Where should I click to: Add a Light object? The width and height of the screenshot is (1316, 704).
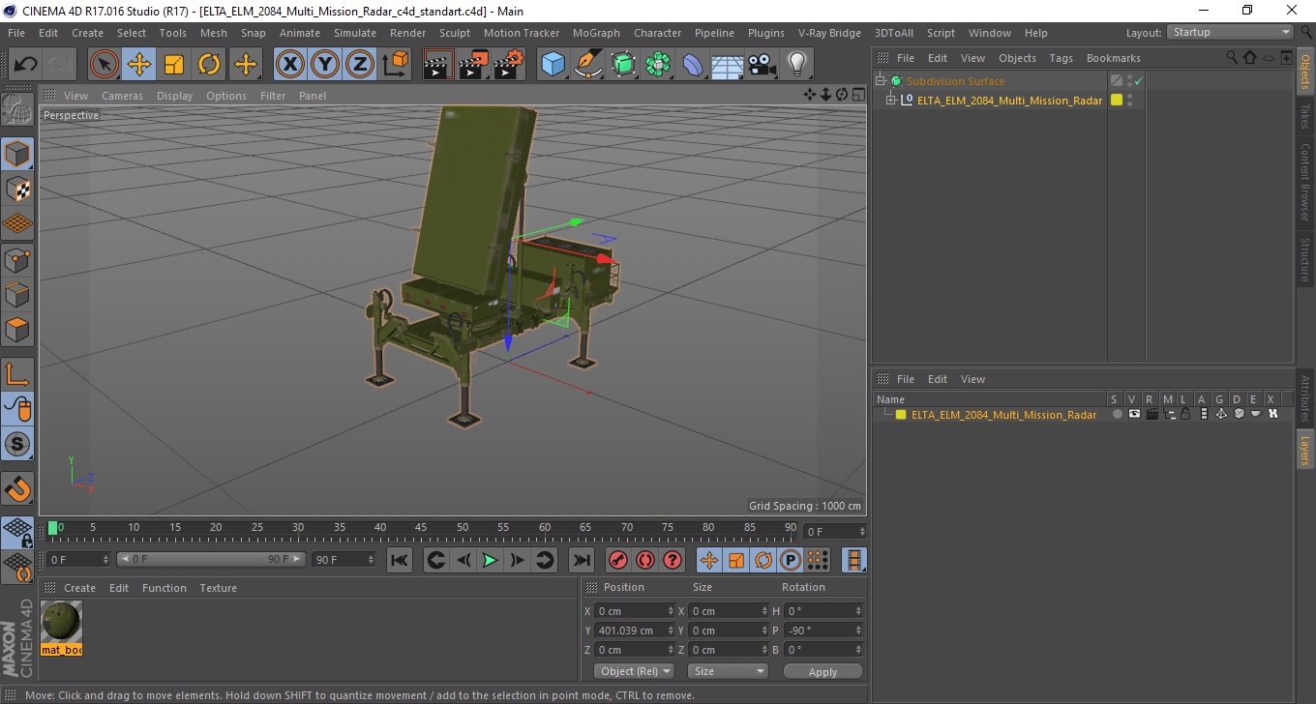point(796,65)
